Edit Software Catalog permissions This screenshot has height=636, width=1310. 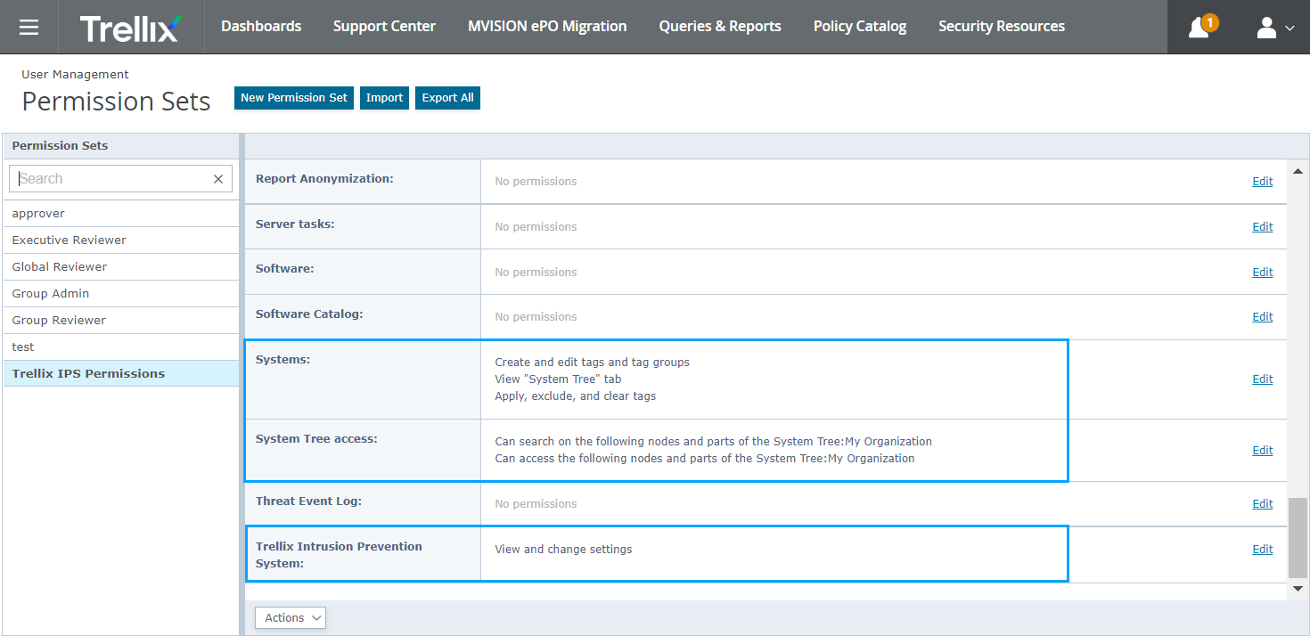1263,317
